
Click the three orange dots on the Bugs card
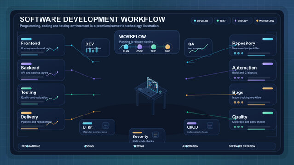coord(238,102)
